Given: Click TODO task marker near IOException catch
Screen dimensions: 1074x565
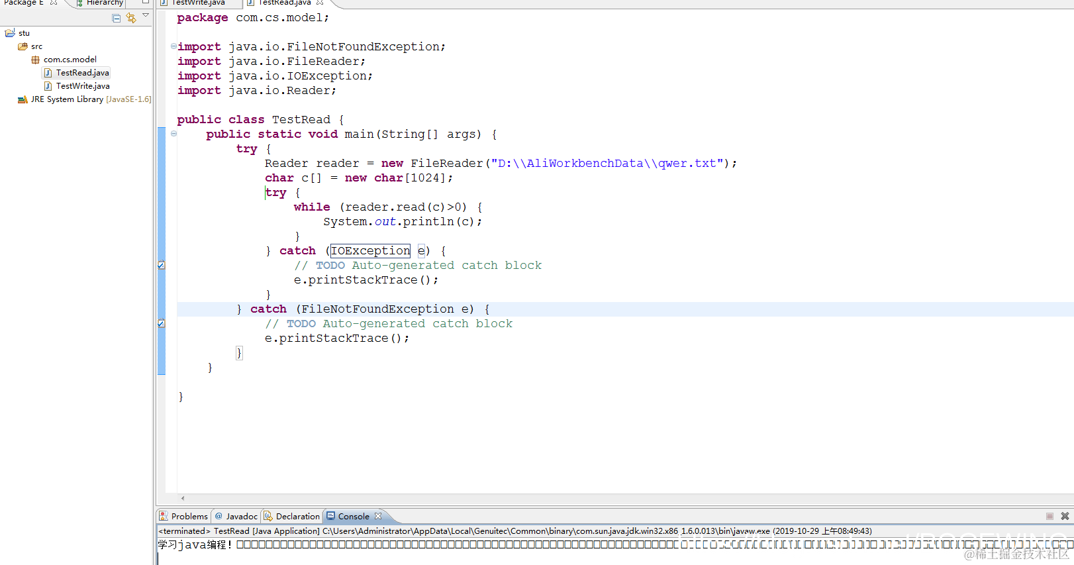Looking at the screenshot, I should coord(162,266).
